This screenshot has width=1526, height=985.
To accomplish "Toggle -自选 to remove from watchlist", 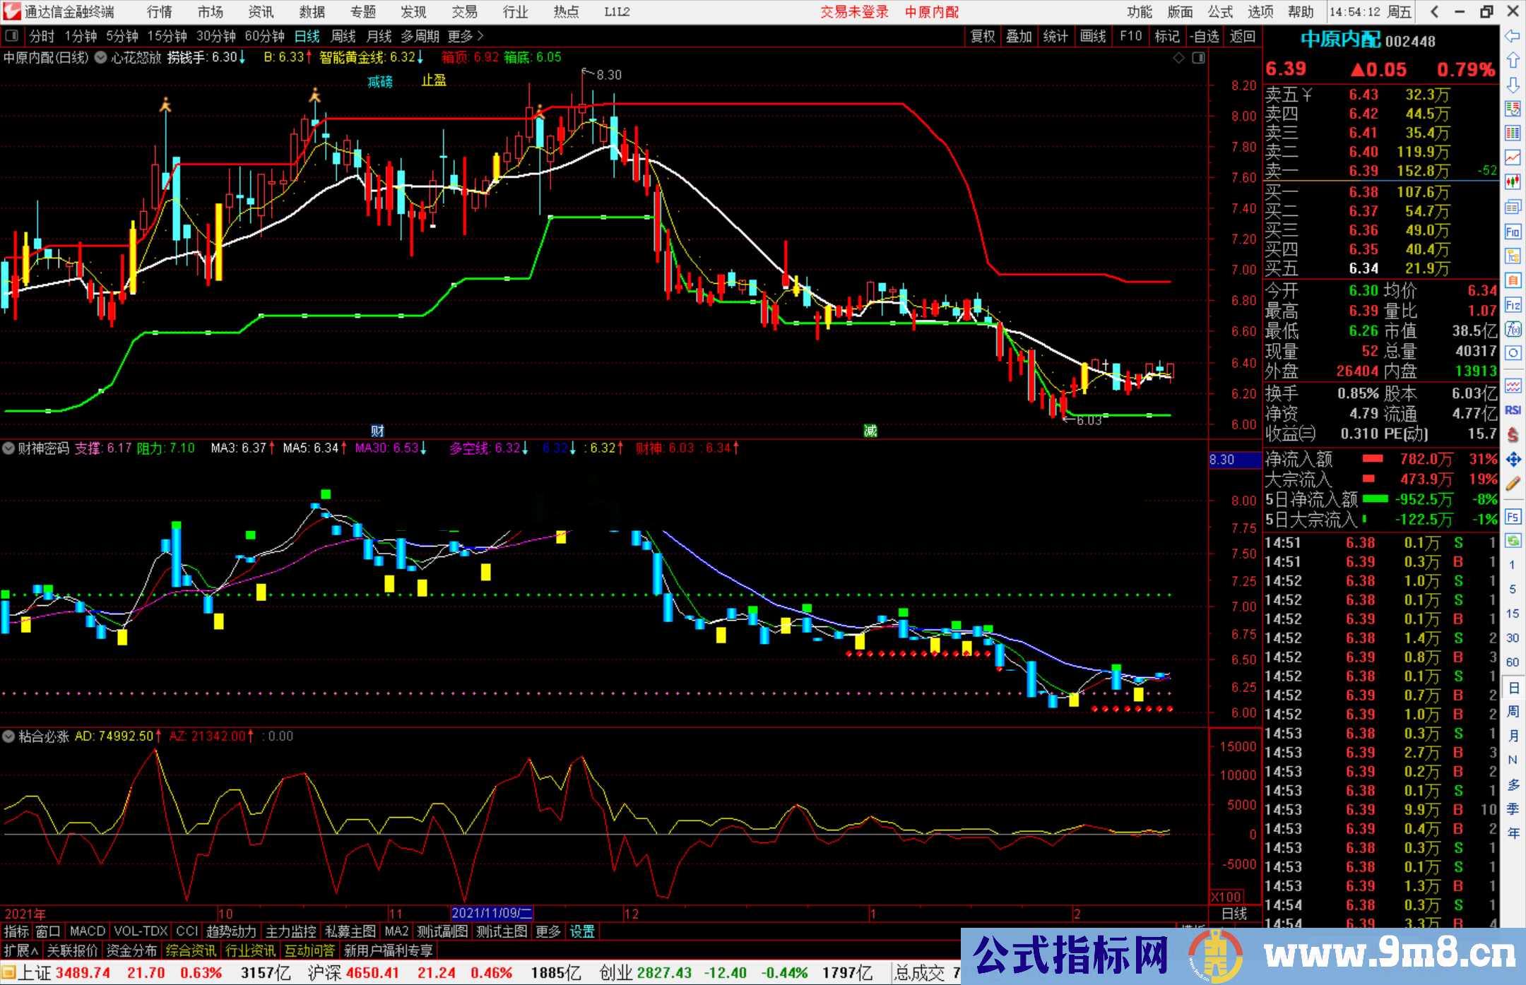I will [x=1205, y=36].
